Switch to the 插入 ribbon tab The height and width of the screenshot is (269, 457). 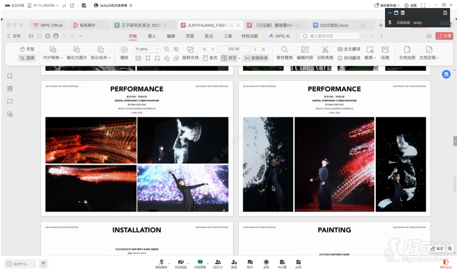coord(151,36)
